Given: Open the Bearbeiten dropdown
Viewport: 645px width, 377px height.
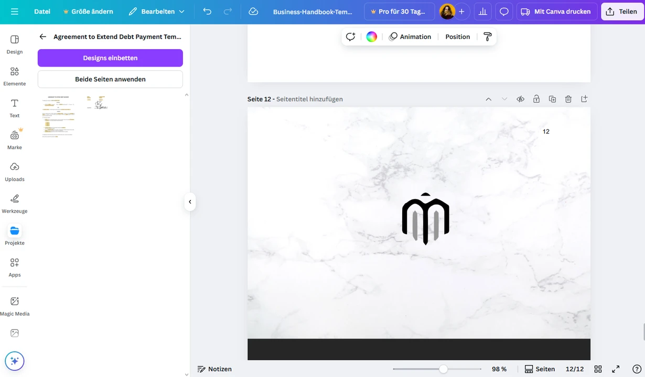Looking at the screenshot, I should [156, 12].
